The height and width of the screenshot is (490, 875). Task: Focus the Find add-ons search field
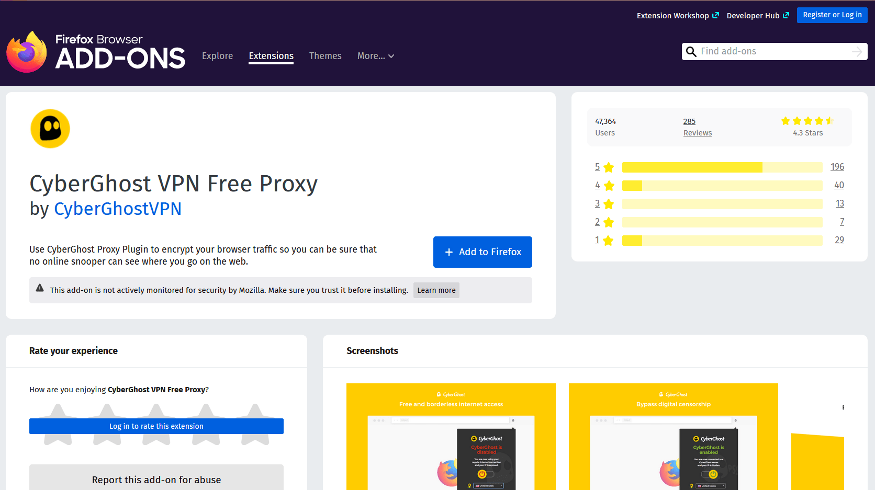pyautogui.click(x=775, y=51)
